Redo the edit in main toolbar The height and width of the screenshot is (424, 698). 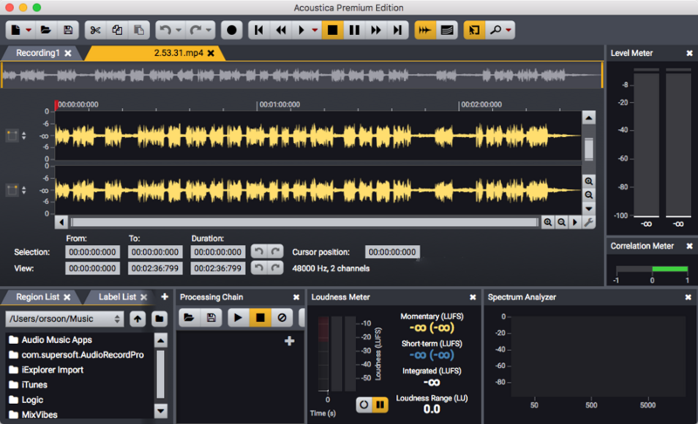point(195,30)
